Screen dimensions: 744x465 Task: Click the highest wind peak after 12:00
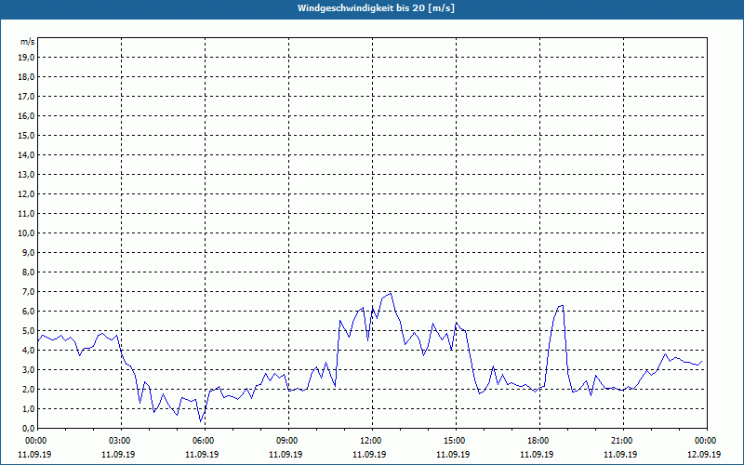coord(392,293)
